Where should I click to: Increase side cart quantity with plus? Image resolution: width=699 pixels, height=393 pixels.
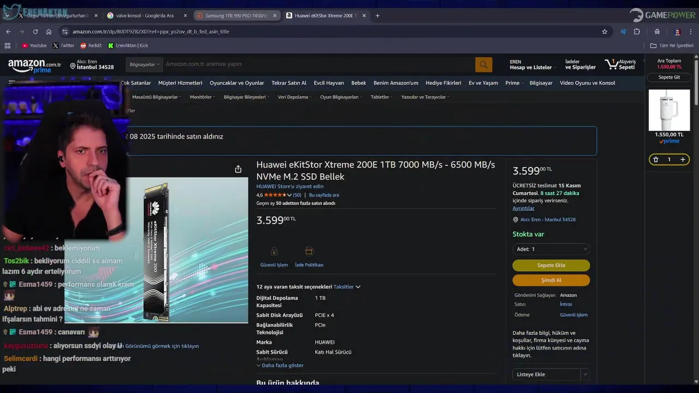(683, 159)
